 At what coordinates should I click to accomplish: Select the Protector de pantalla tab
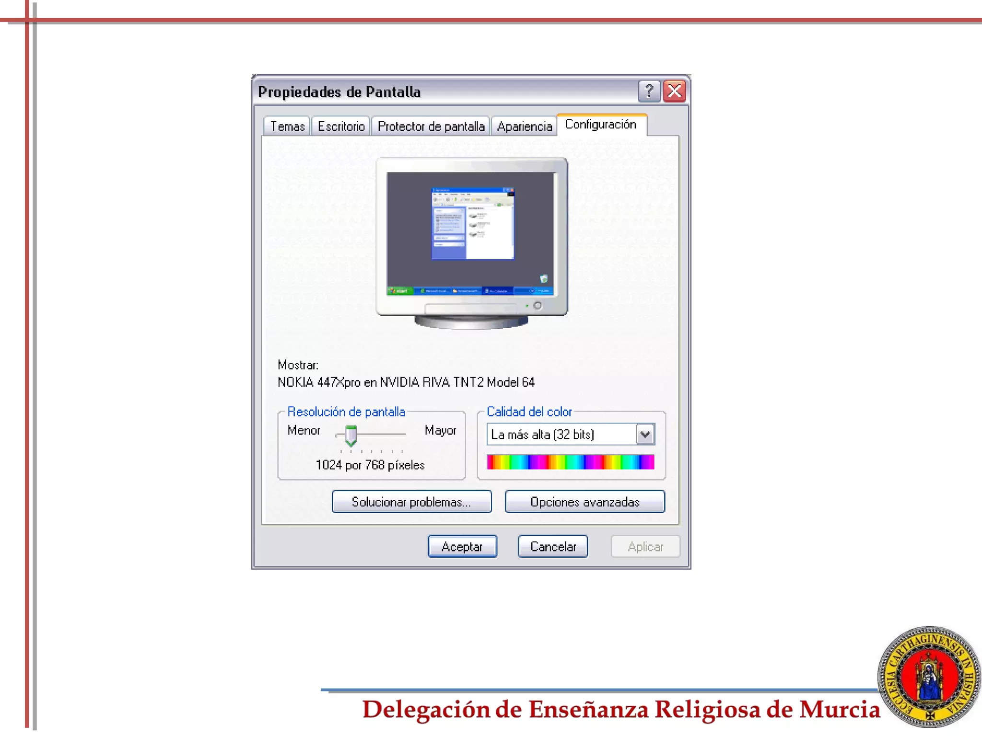coord(431,126)
